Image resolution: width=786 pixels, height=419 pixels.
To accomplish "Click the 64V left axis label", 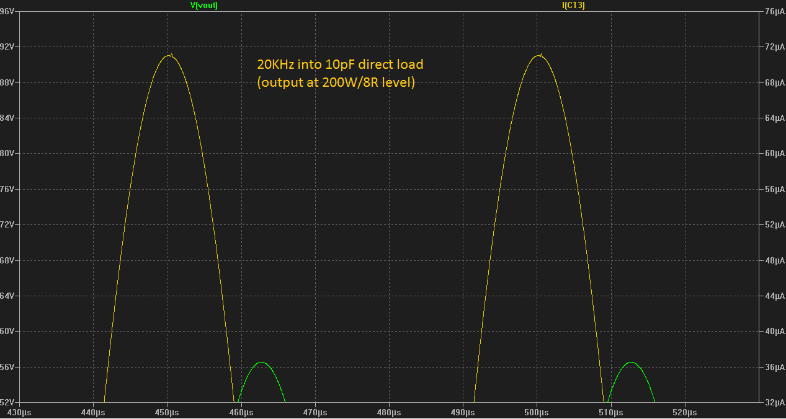I will 7,296.
